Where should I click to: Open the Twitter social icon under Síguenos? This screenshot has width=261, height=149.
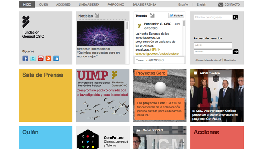(x=33, y=58)
